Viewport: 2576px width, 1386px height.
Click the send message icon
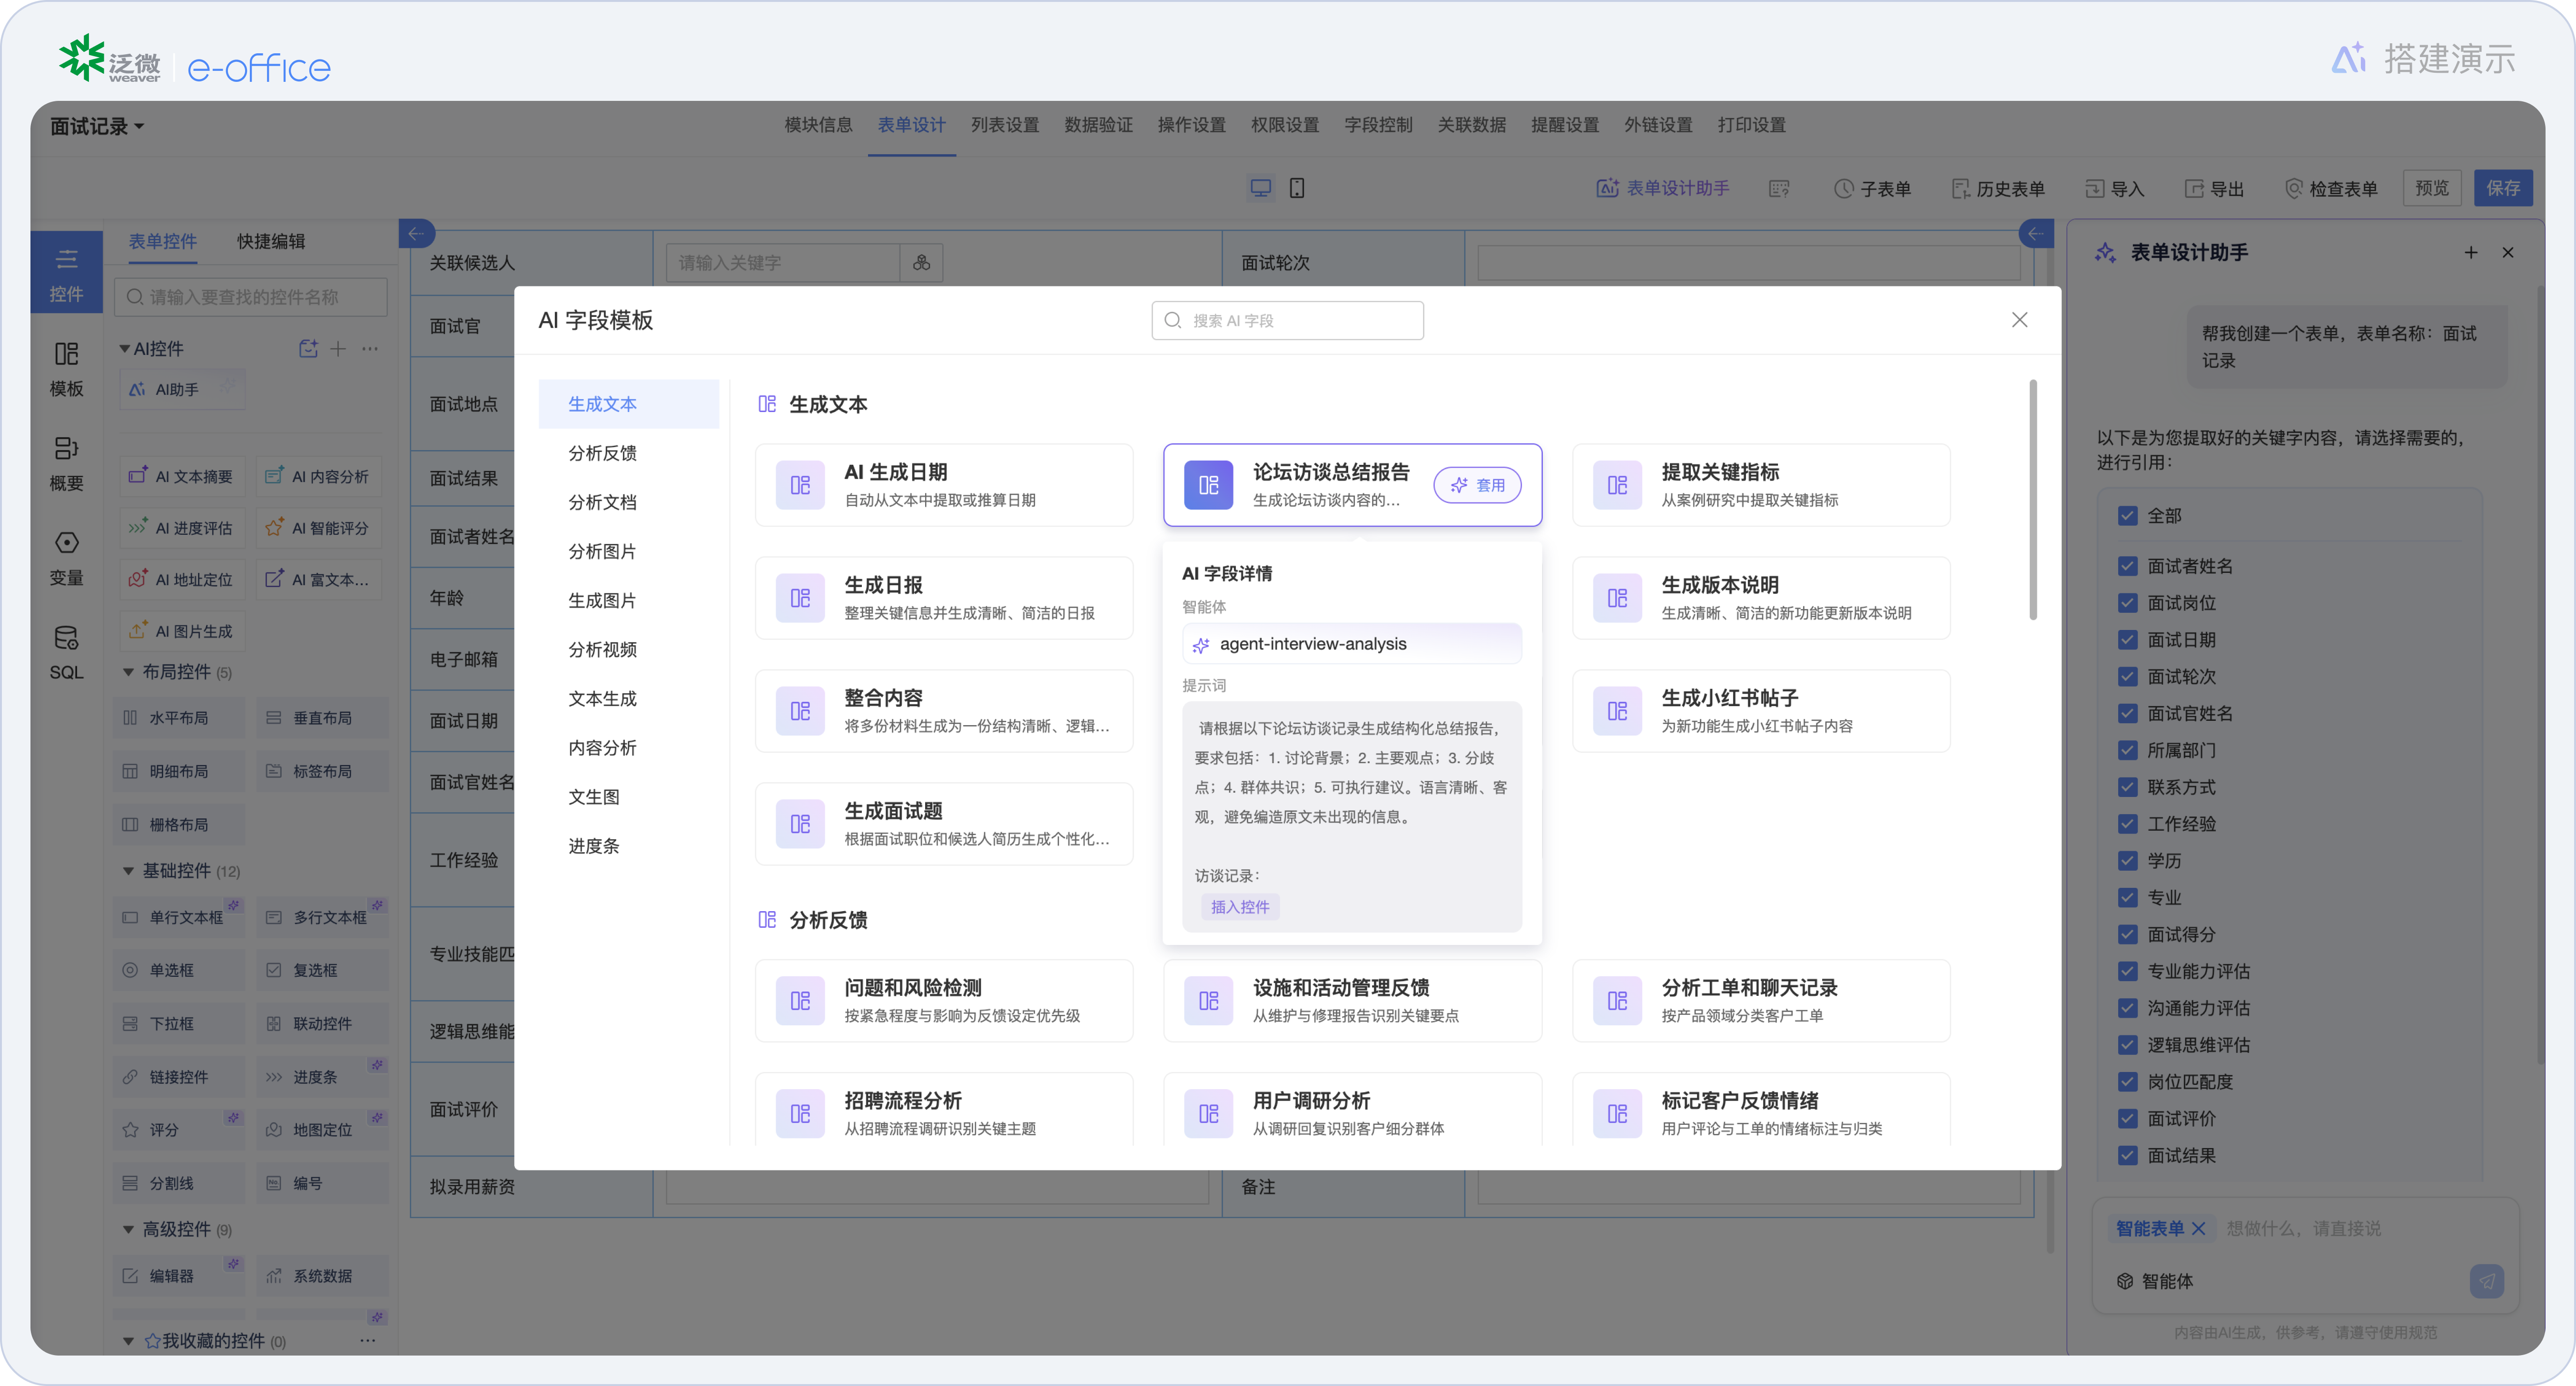point(2487,1281)
